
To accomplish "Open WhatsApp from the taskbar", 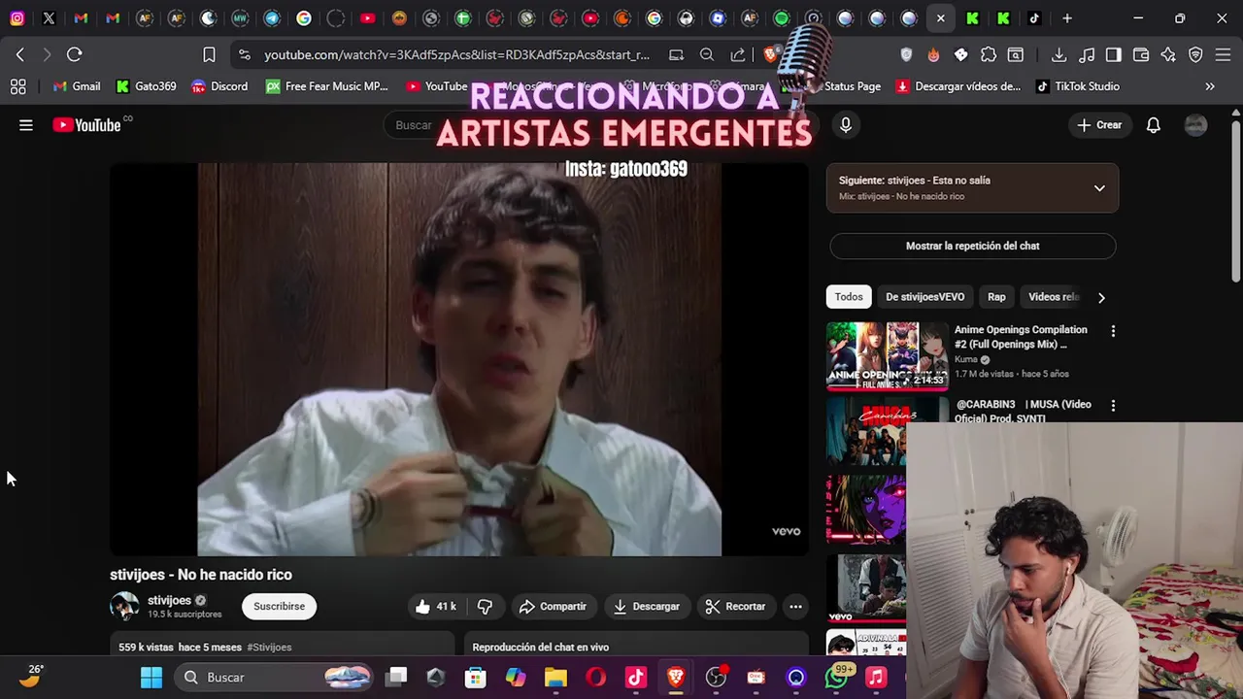I will tap(836, 678).
